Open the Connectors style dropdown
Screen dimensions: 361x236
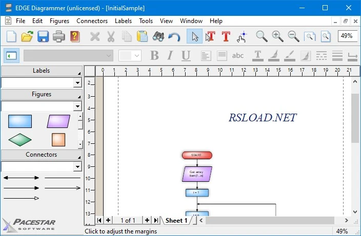pos(77,166)
